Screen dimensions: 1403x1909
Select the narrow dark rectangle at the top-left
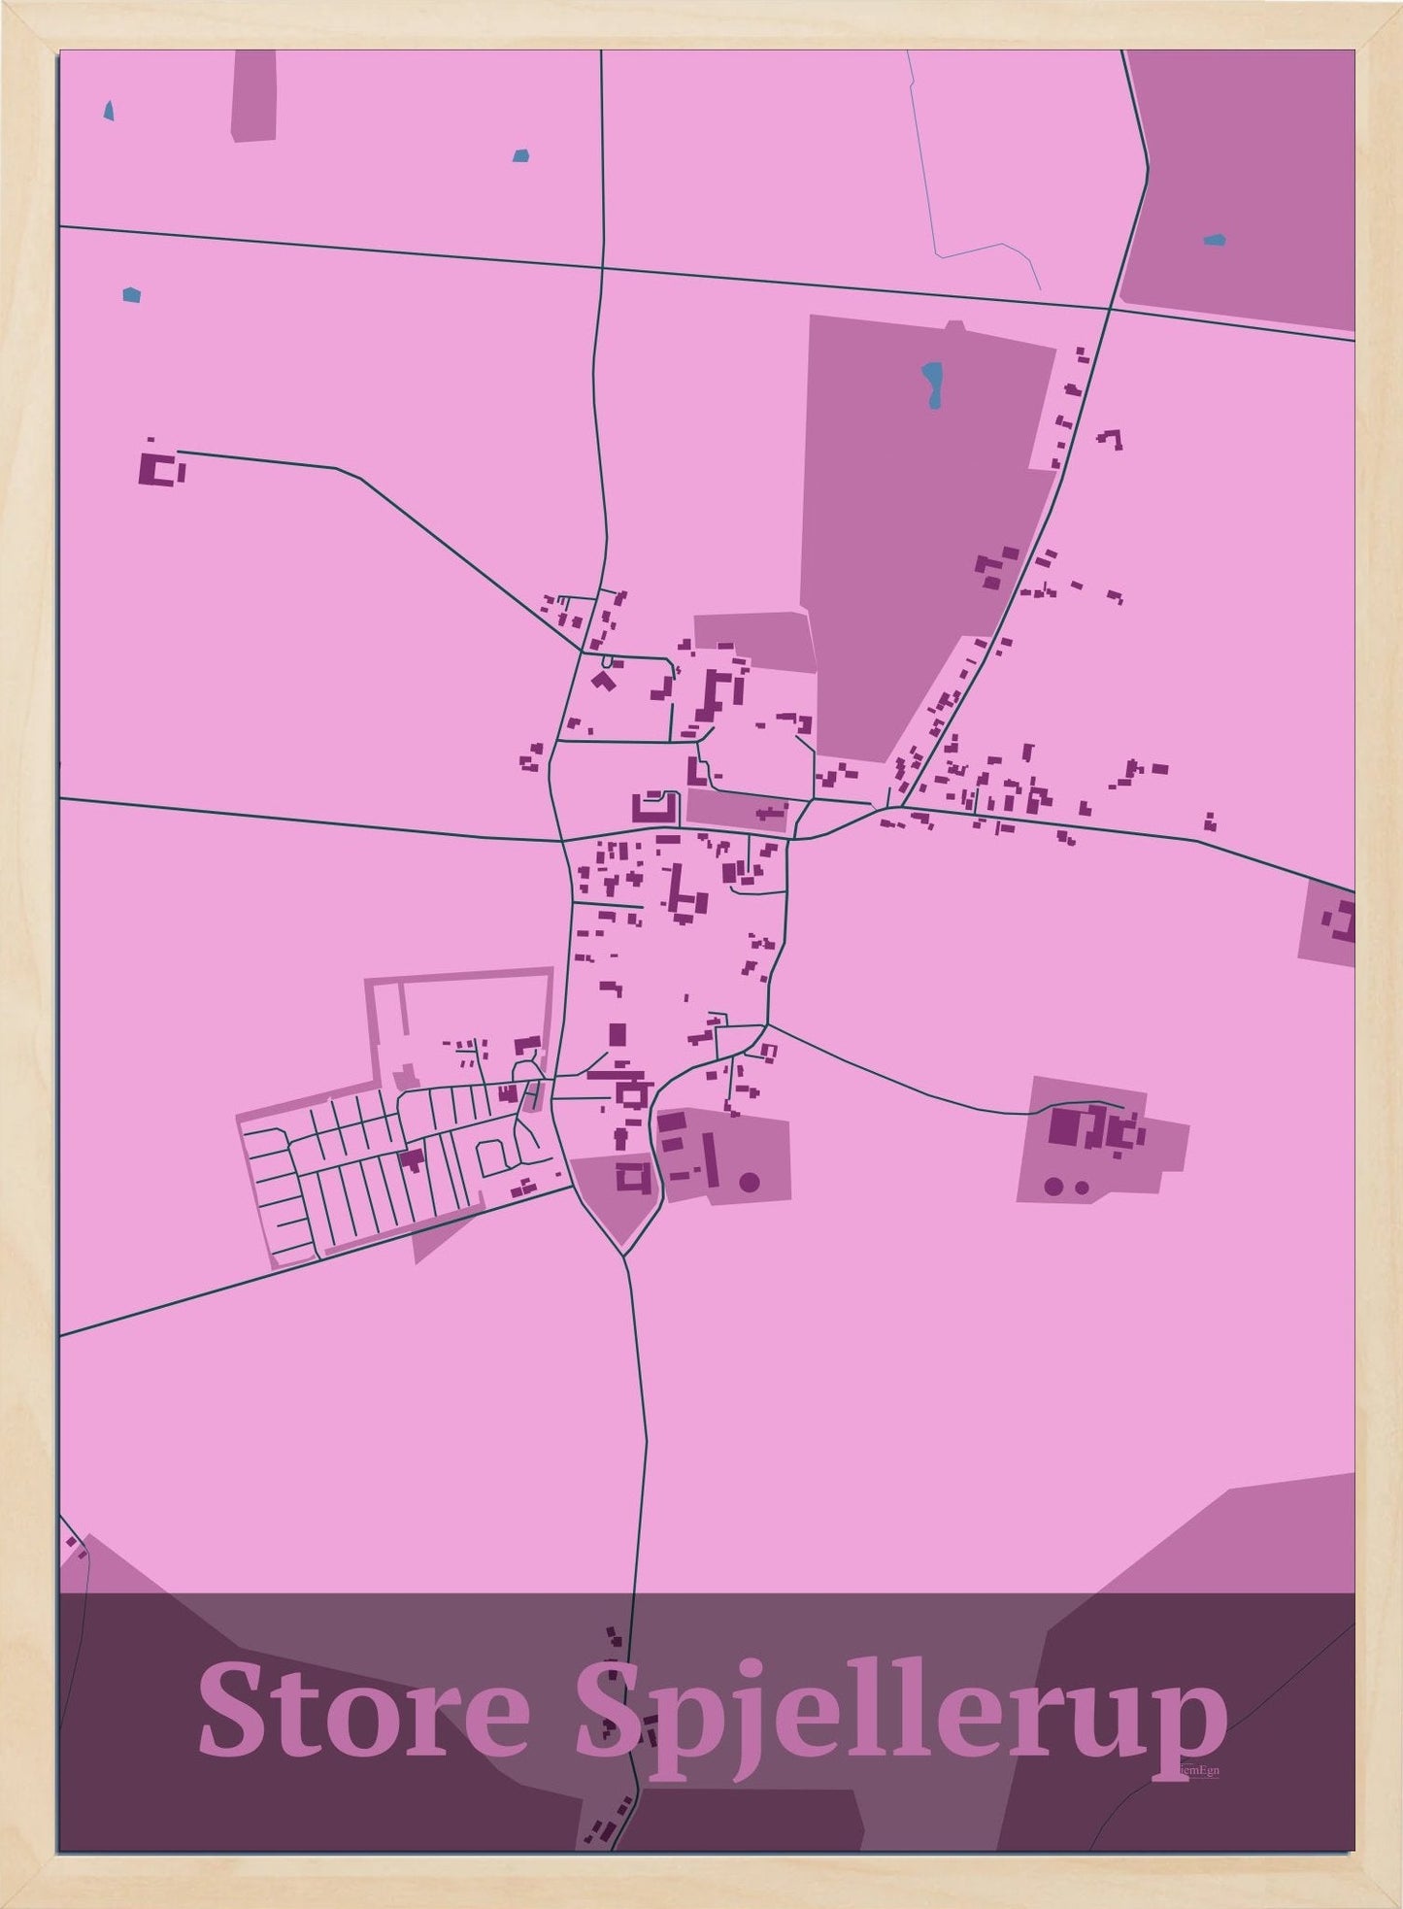click(253, 96)
